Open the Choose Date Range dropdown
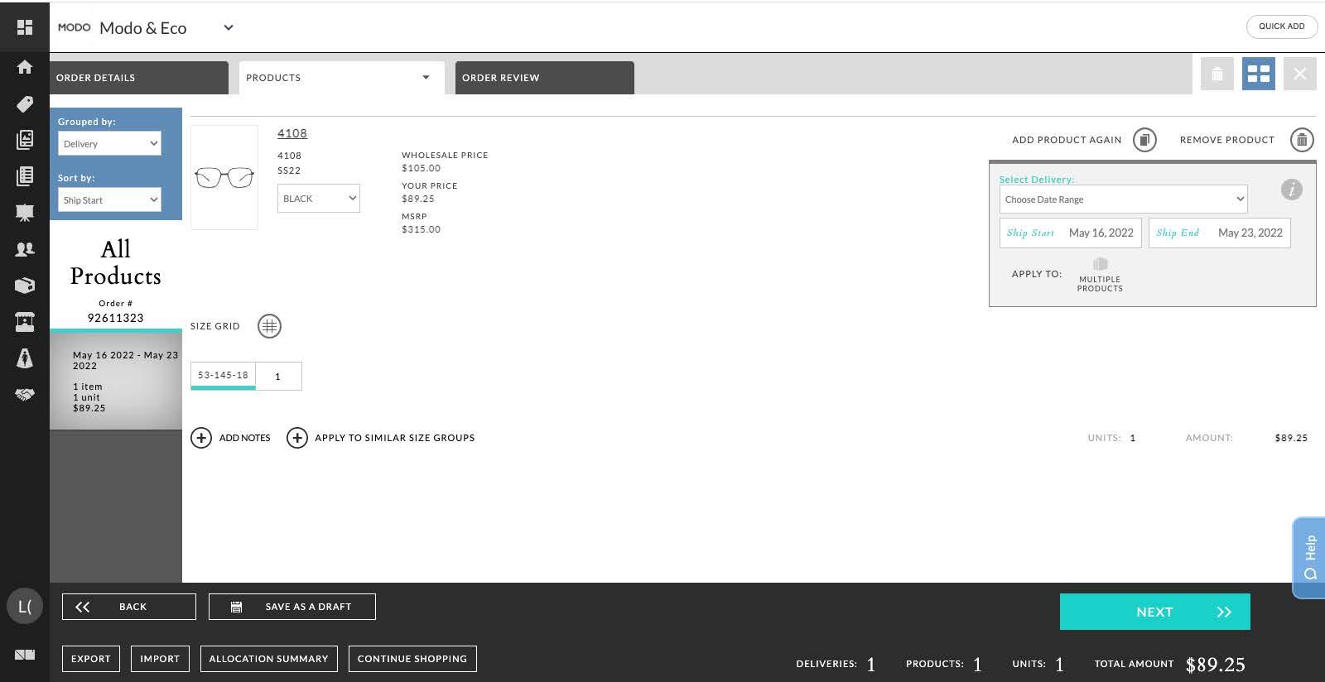The width and height of the screenshot is (1325, 682). 1124,199
